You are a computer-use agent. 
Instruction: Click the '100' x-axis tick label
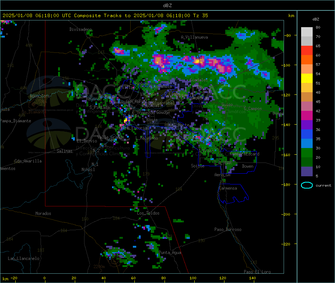[x=193, y=278]
